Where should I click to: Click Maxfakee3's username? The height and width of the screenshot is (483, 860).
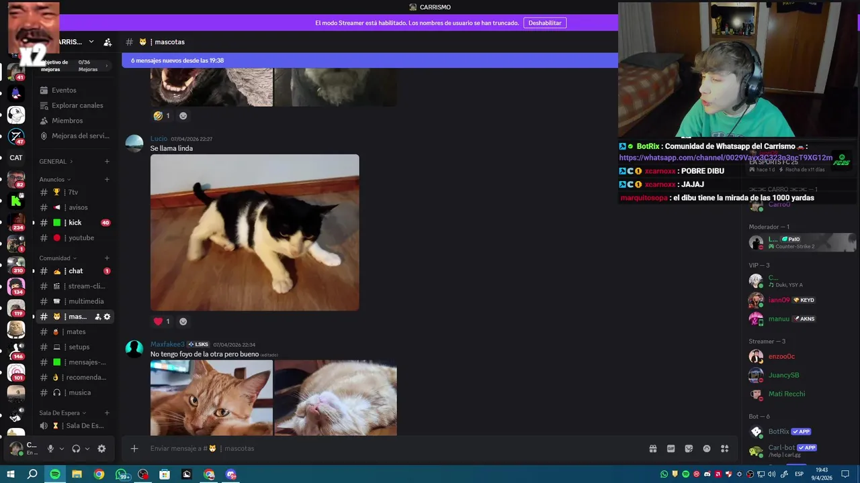167,344
